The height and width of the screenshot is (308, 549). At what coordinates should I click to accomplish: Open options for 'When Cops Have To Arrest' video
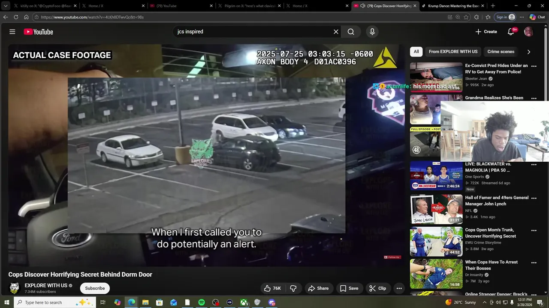534,263
